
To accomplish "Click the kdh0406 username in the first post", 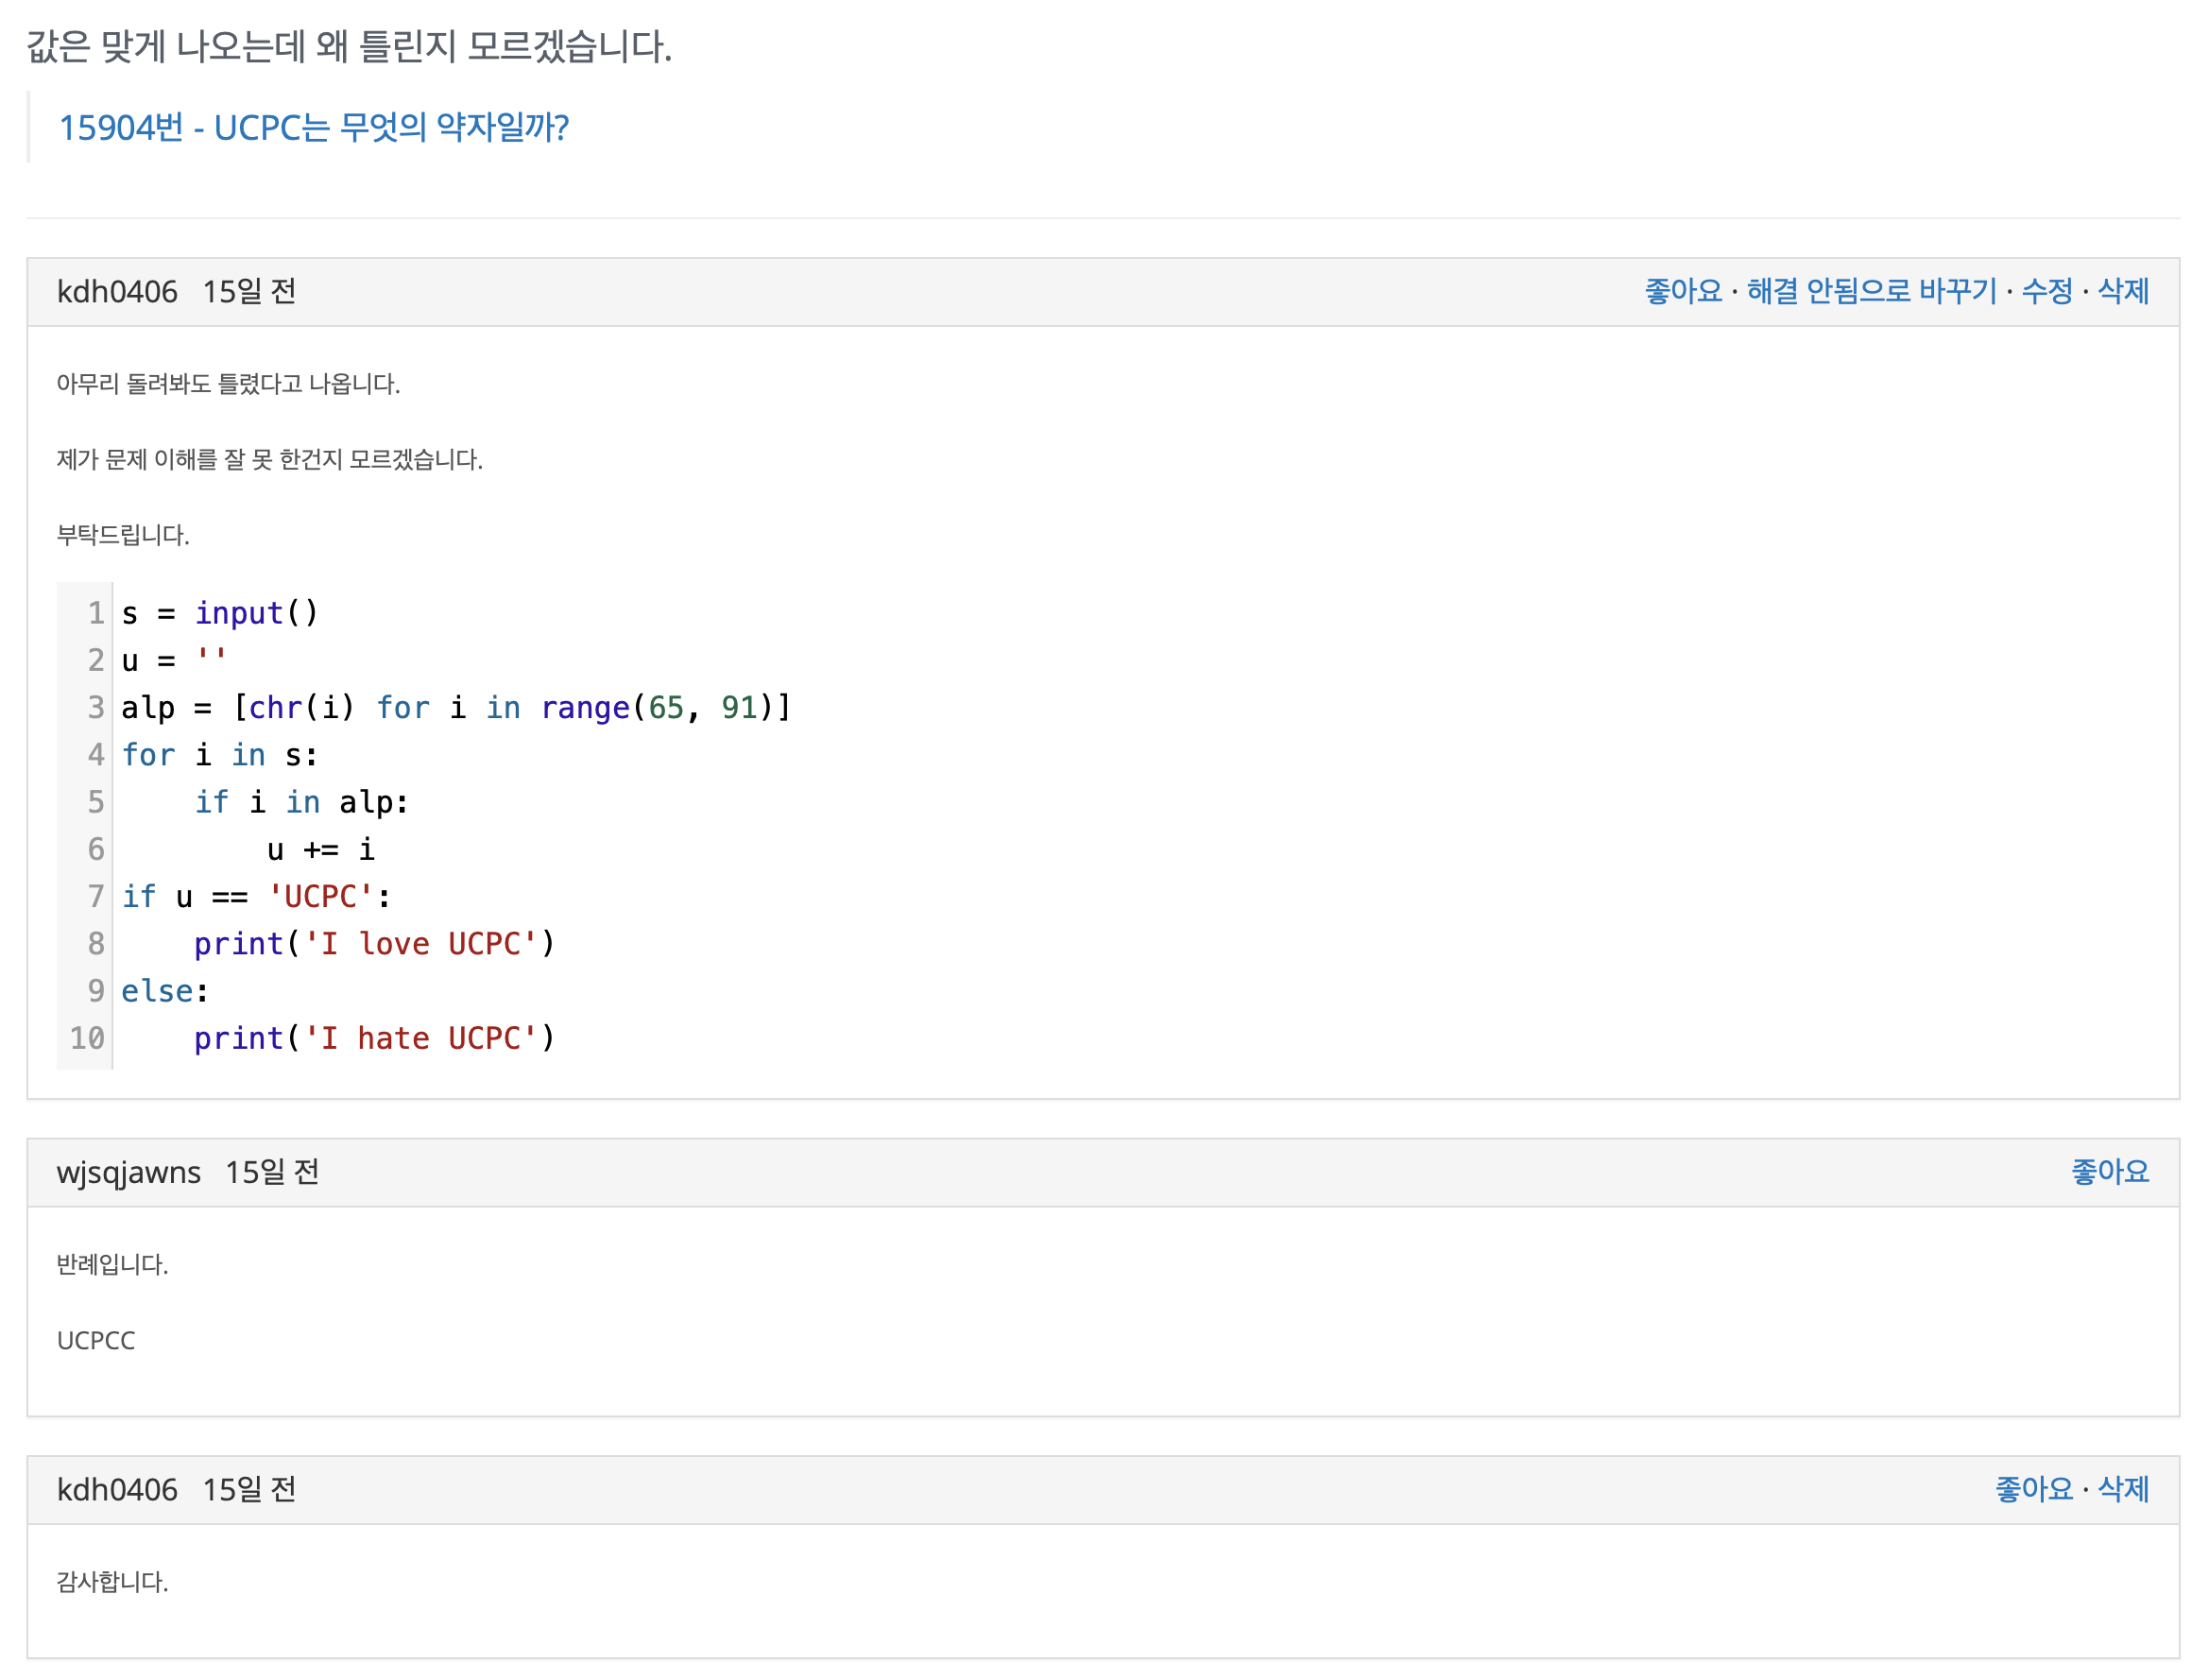I will click(x=117, y=292).
